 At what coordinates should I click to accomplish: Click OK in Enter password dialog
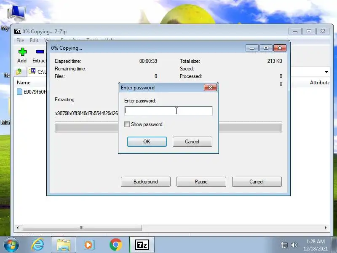pyautogui.click(x=147, y=142)
